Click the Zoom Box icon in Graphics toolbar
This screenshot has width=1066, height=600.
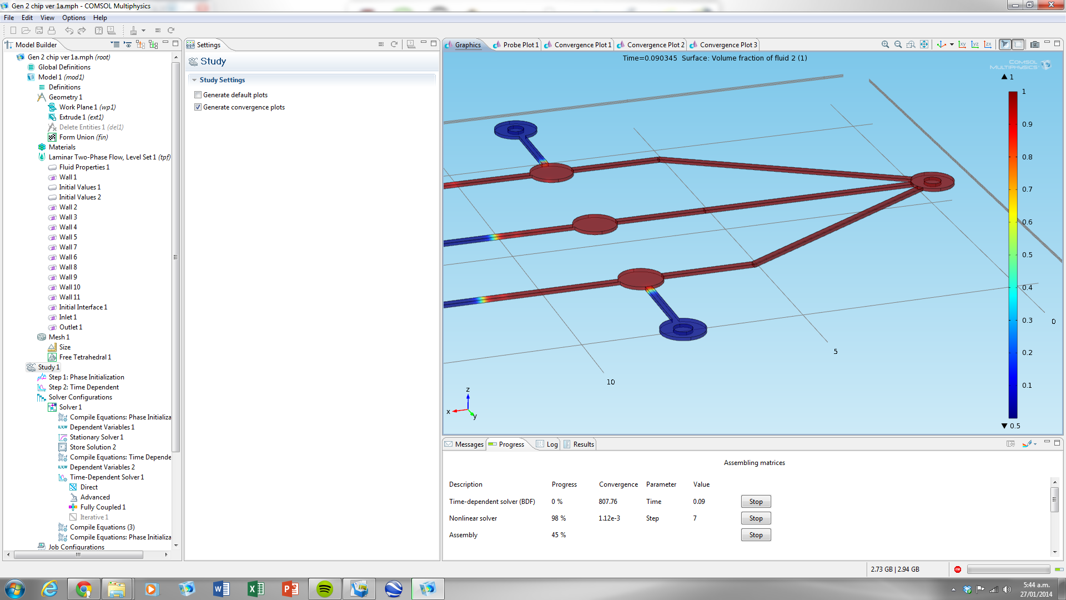point(911,44)
